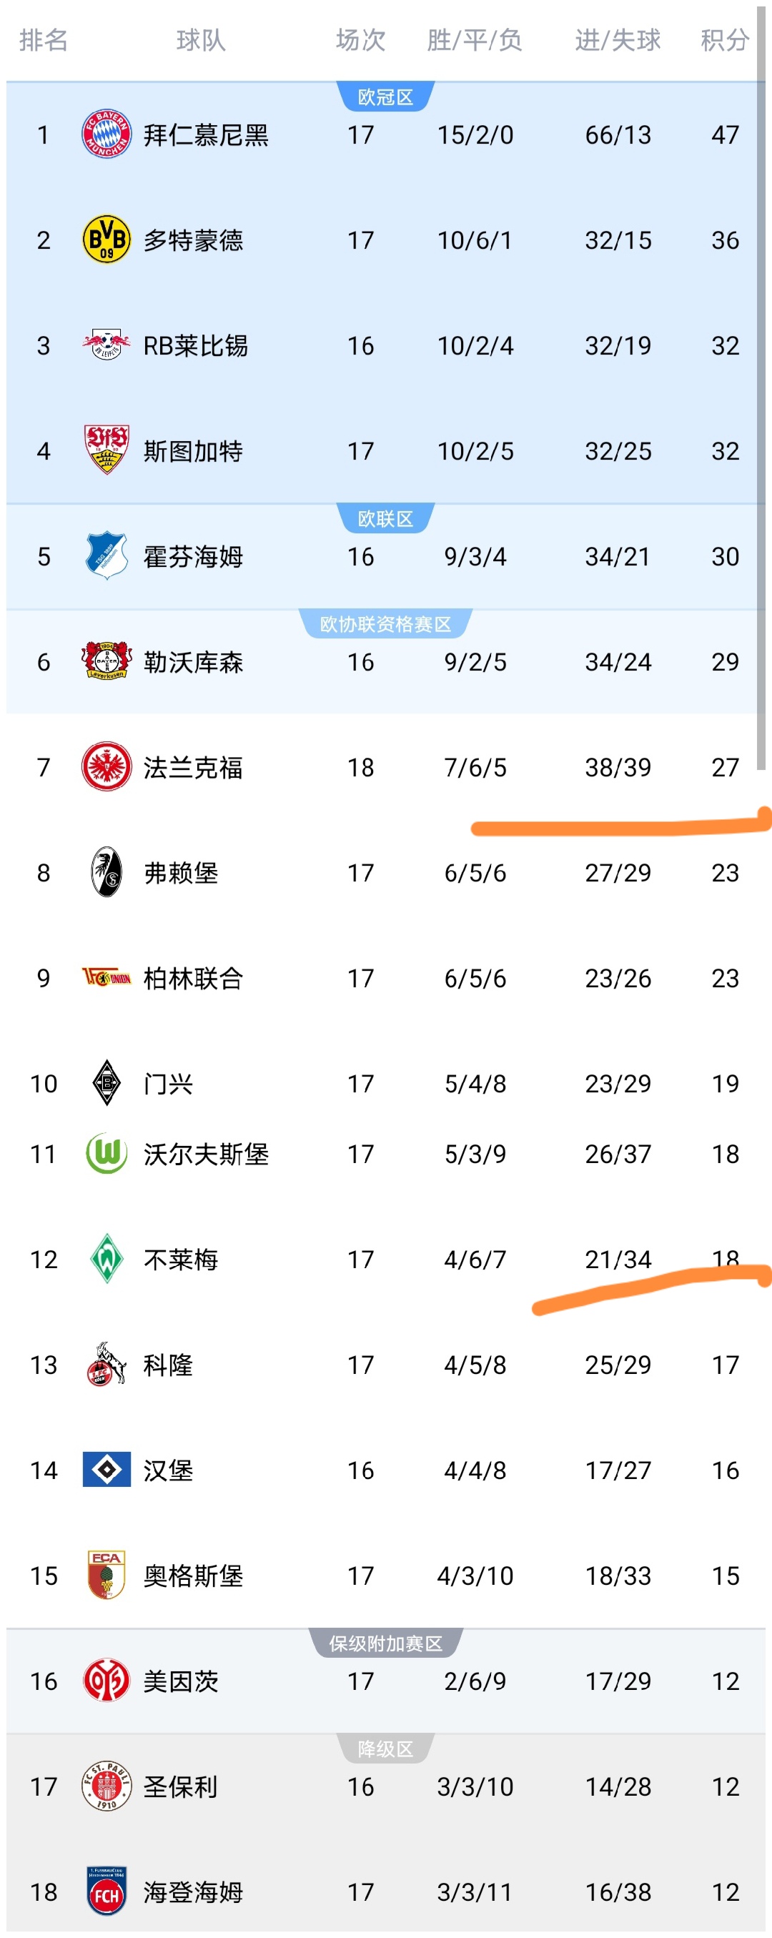Click the vertical scrollbar on right edge

click(x=761, y=376)
